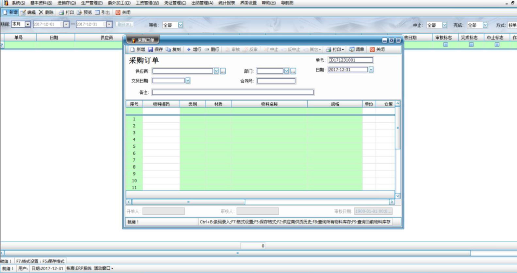
Task: Expand the 期间 本月 dropdown
Action: (x=28, y=24)
